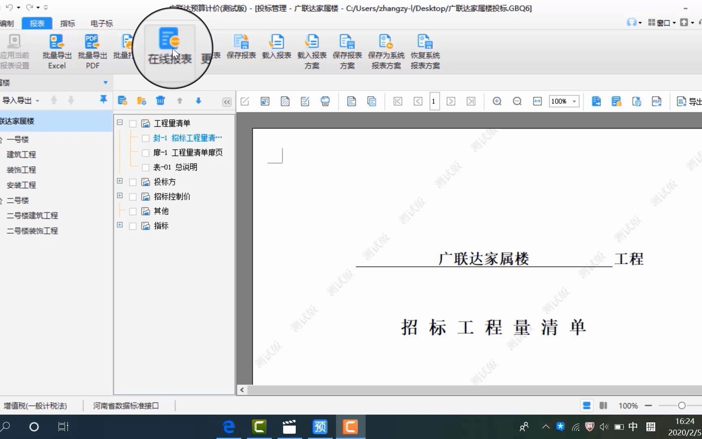Open Task View on taskbar
The height and width of the screenshot is (439, 702).
[x=63, y=427]
